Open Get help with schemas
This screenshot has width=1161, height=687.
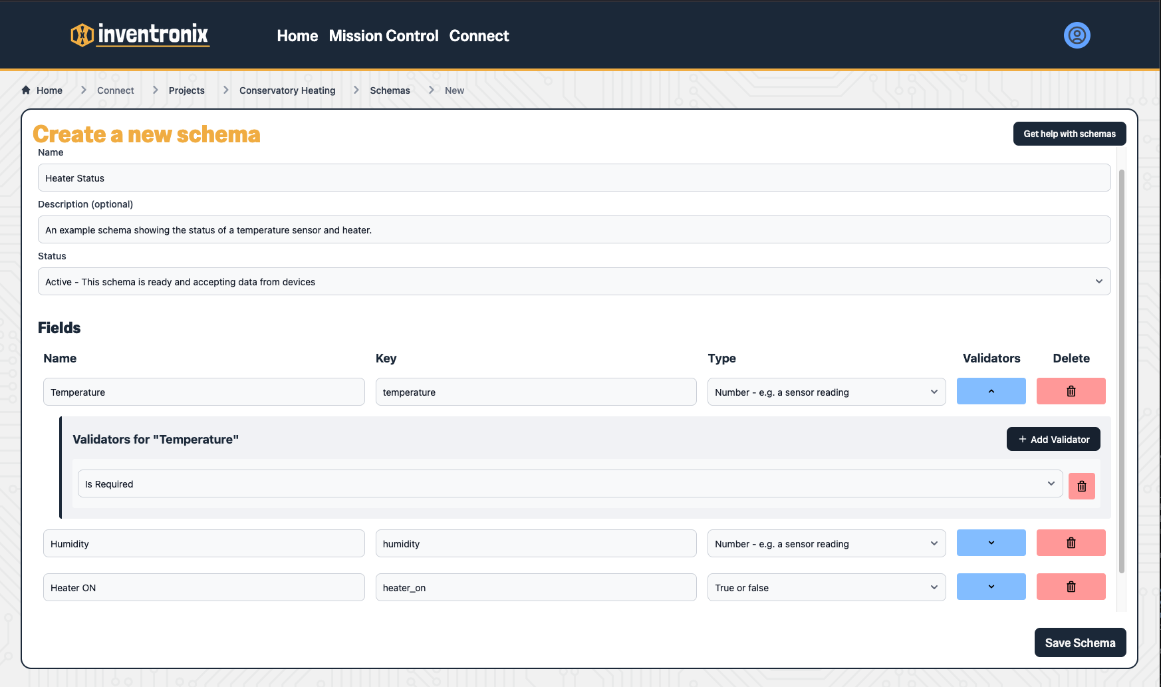1069,134
